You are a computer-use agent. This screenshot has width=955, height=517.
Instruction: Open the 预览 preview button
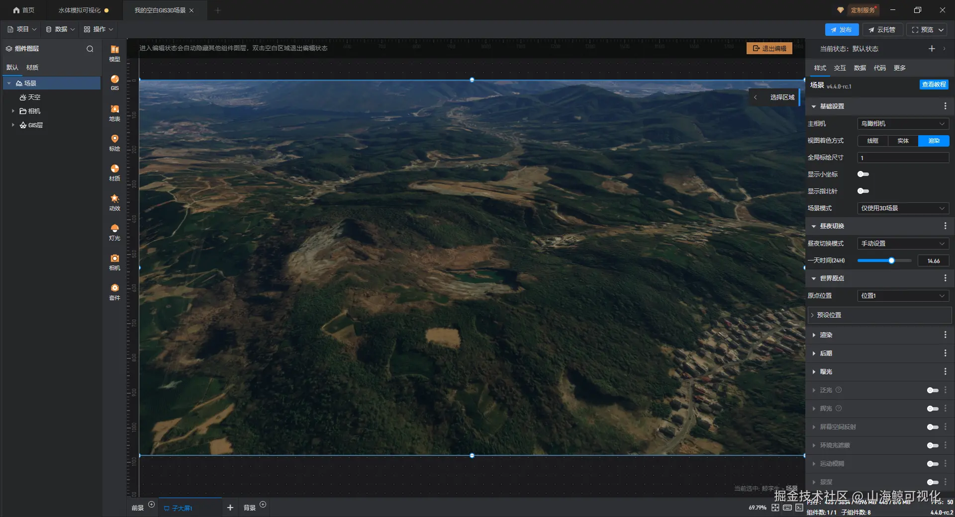coord(927,29)
